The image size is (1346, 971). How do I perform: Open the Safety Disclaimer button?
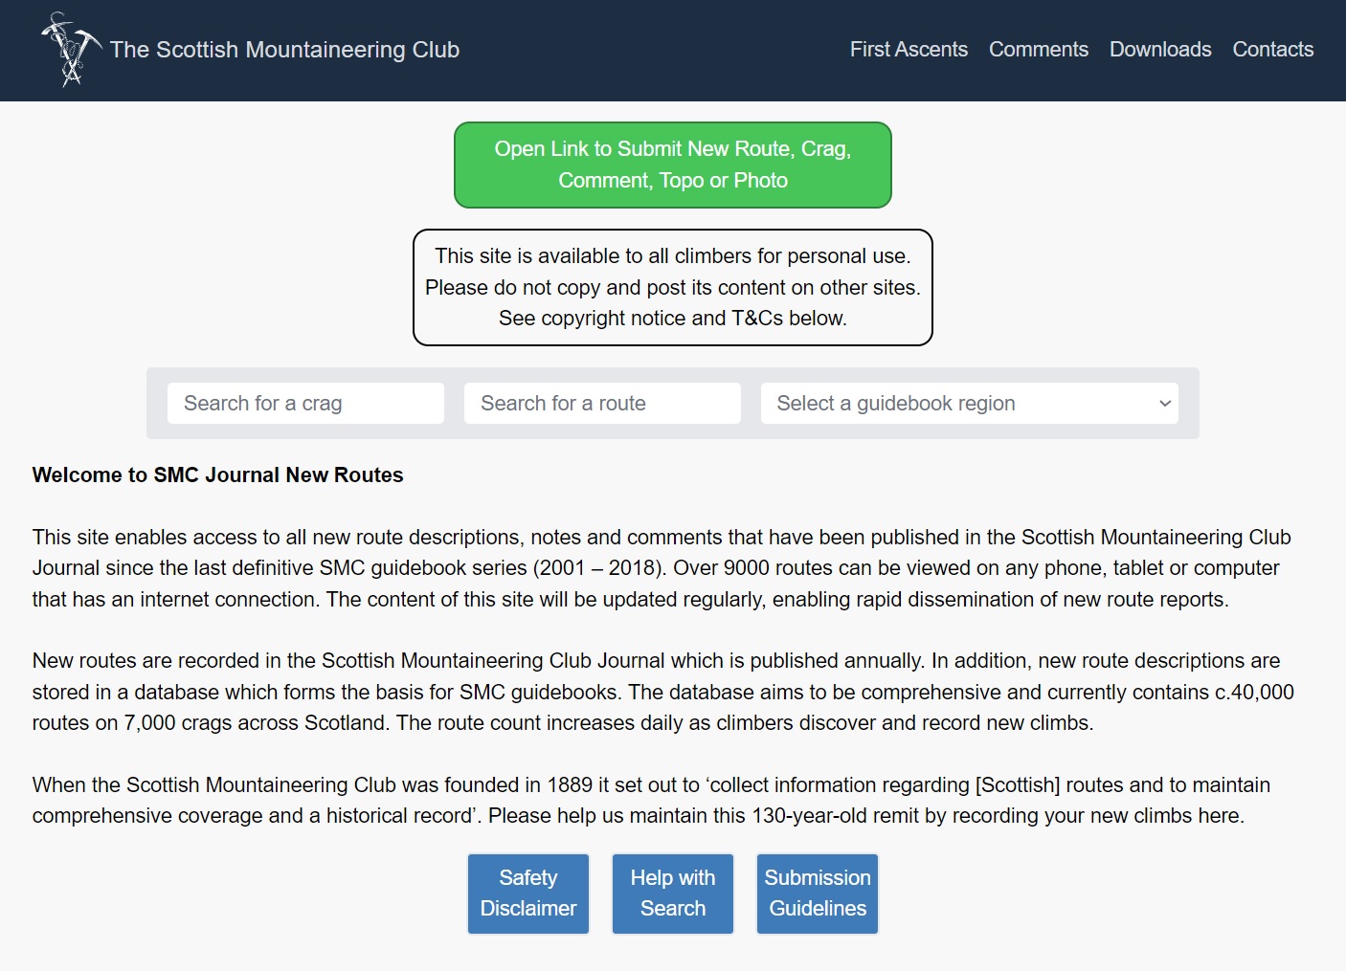528,894
